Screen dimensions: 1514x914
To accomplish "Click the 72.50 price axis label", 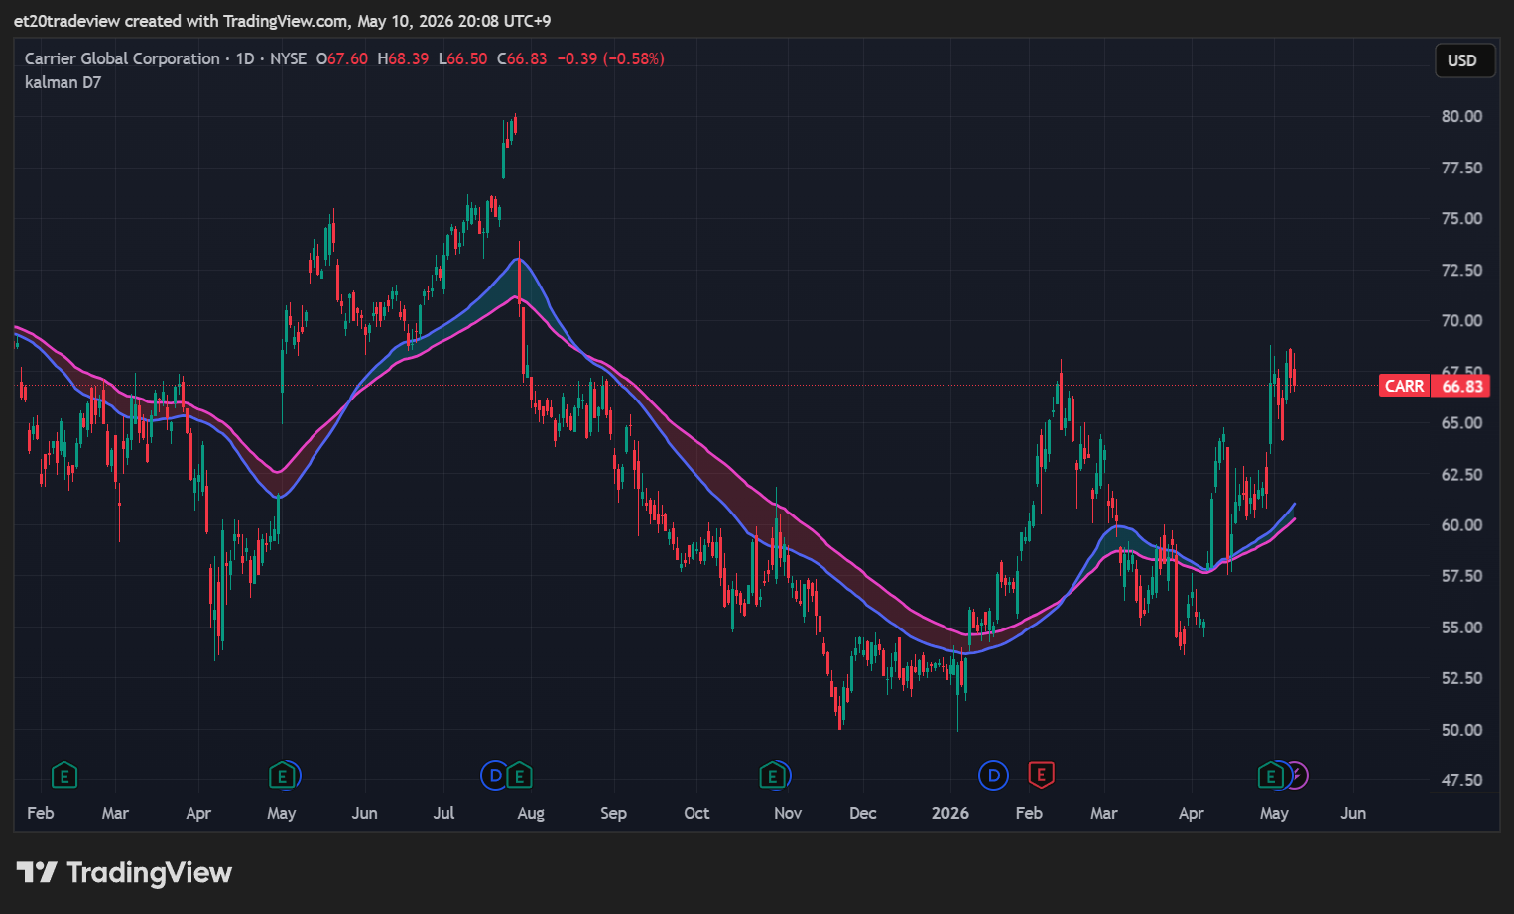I will tap(1461, 270).
